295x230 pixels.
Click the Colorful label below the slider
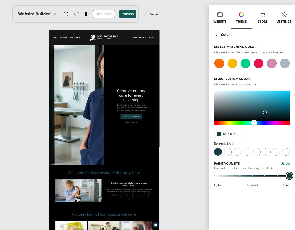pos(252,185)
